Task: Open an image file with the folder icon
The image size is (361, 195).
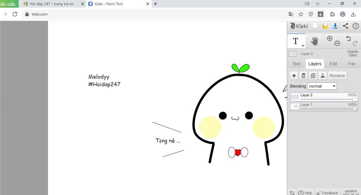Action: coord(325,26)
